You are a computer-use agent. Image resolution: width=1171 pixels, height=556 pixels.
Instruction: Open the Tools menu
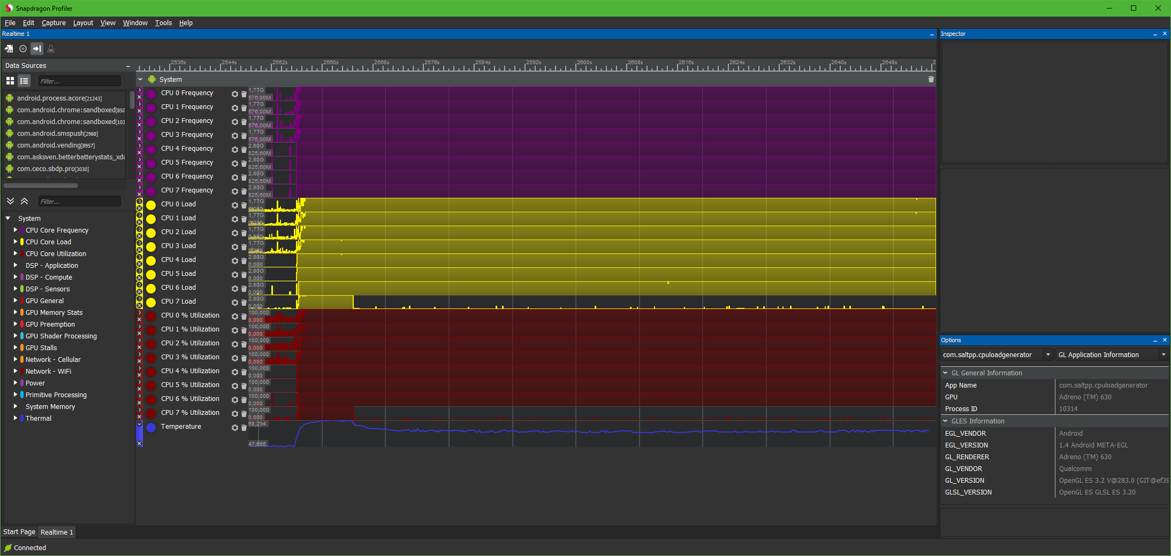[x=163, y=22]
